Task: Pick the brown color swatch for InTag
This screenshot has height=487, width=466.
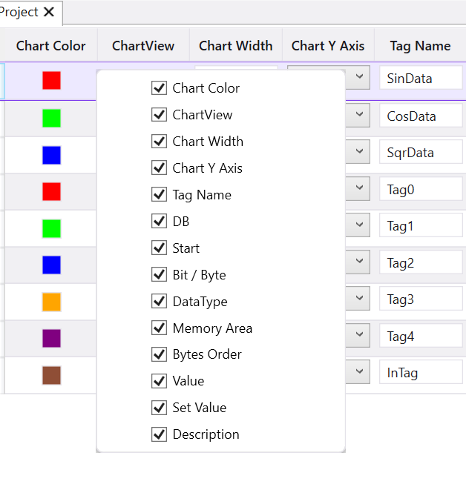Action: coord(52,376)
